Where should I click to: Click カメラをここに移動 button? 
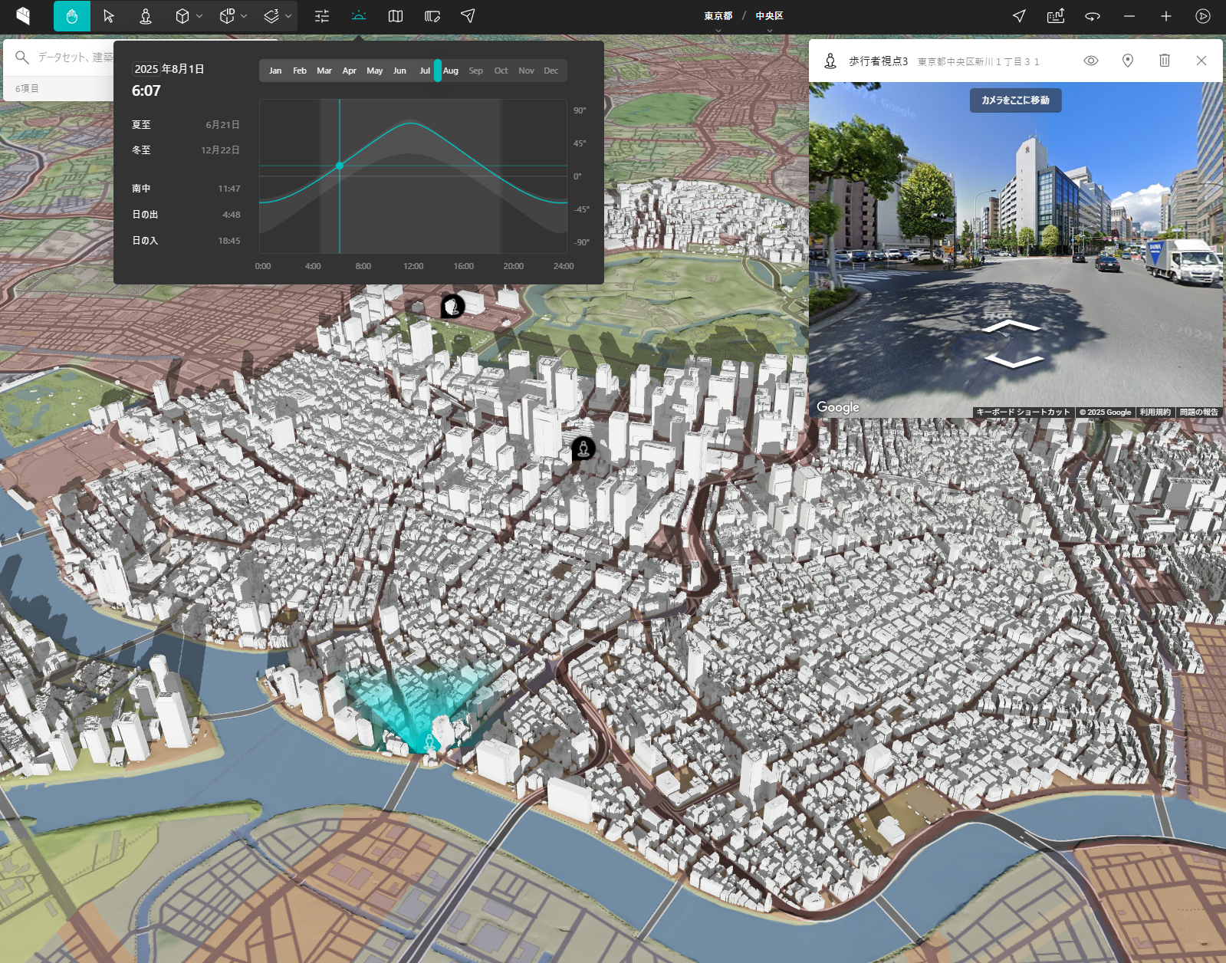1015,100
